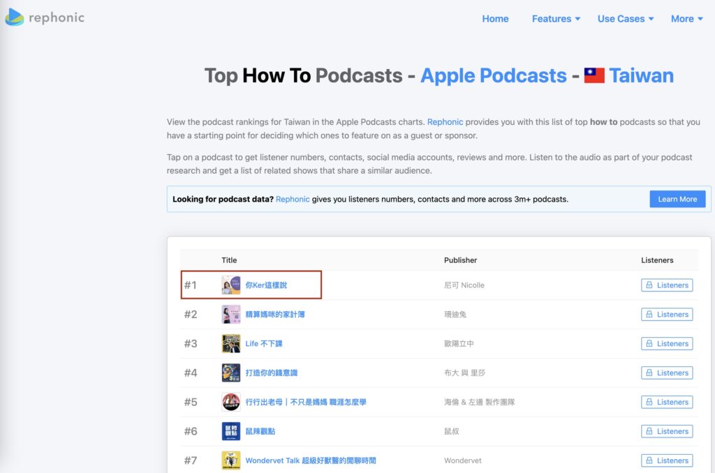
Task: Open the Taiwan country link in heading
Action: (x=640, y=75)
